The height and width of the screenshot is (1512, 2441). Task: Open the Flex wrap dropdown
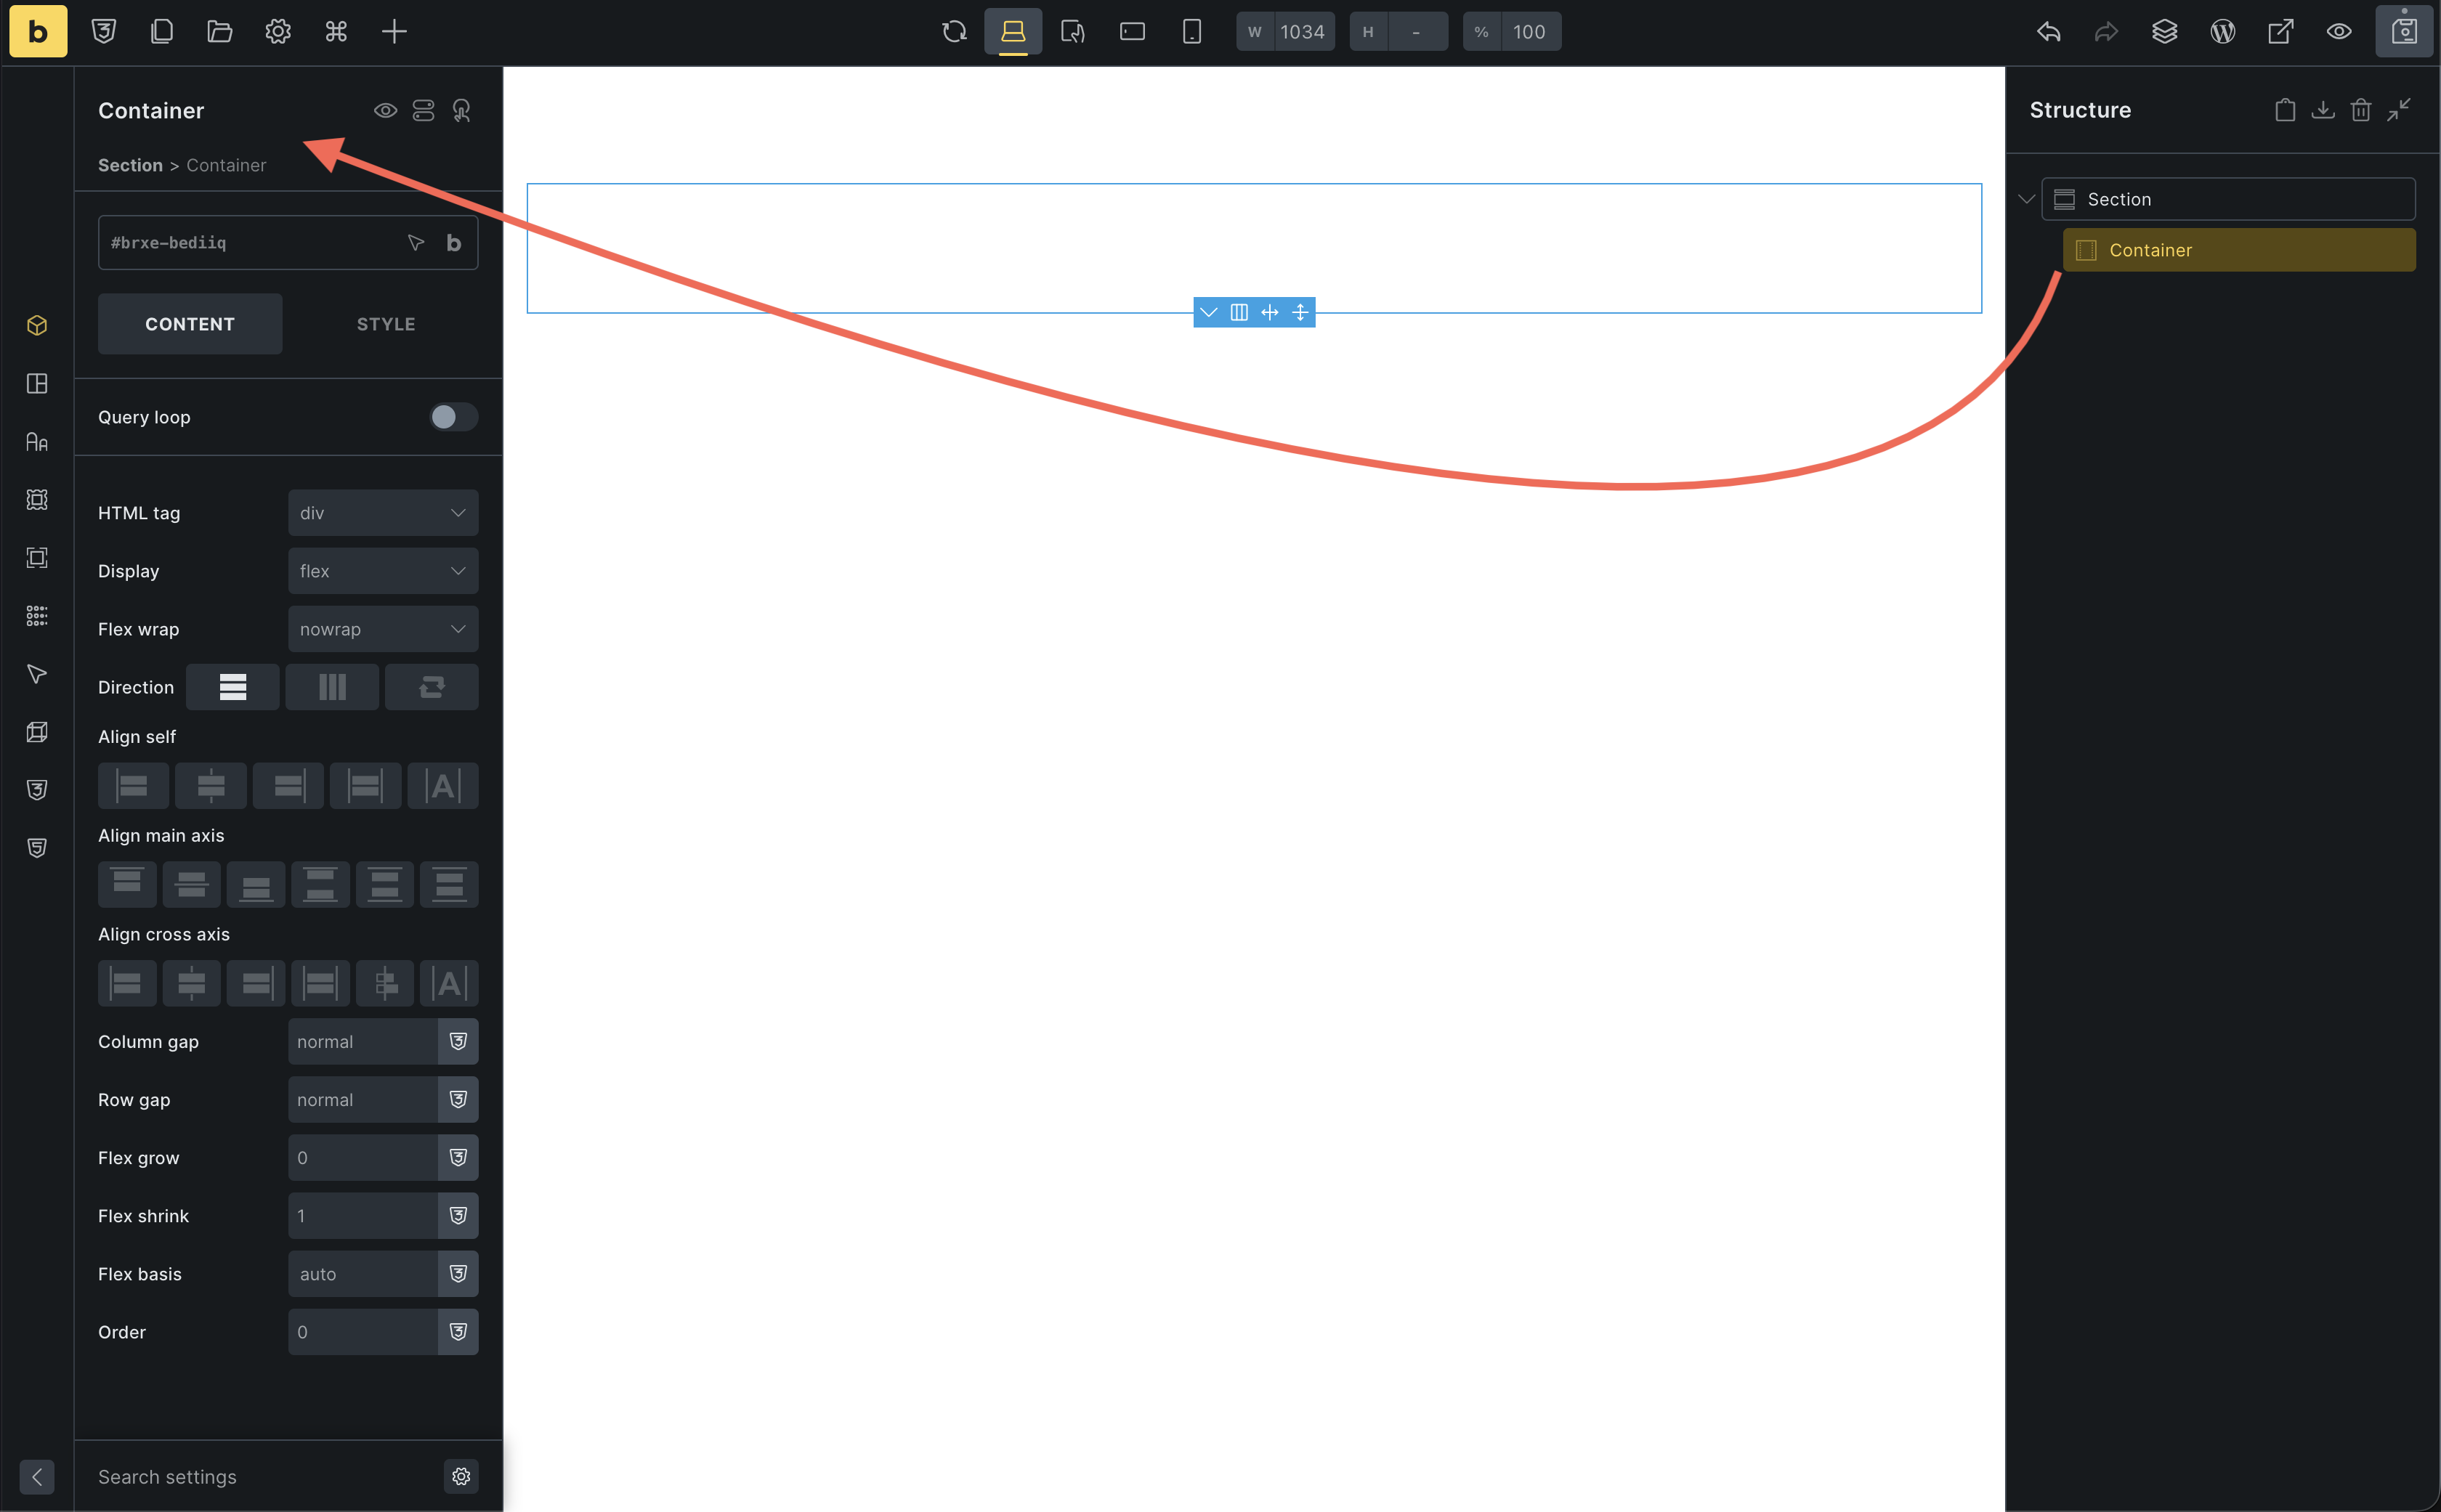click(x=383, y=628)
